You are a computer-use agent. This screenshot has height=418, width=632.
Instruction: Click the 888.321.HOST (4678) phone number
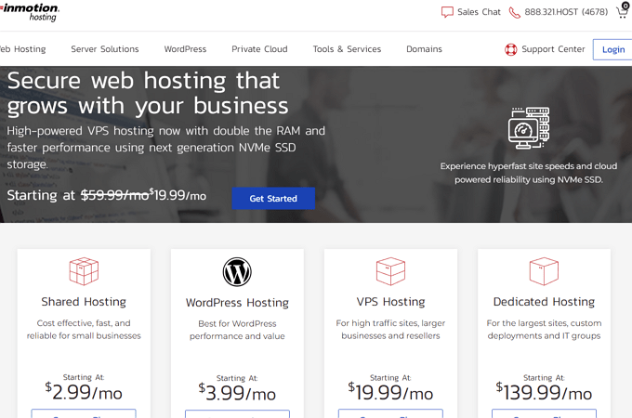[x=566, y=12]
